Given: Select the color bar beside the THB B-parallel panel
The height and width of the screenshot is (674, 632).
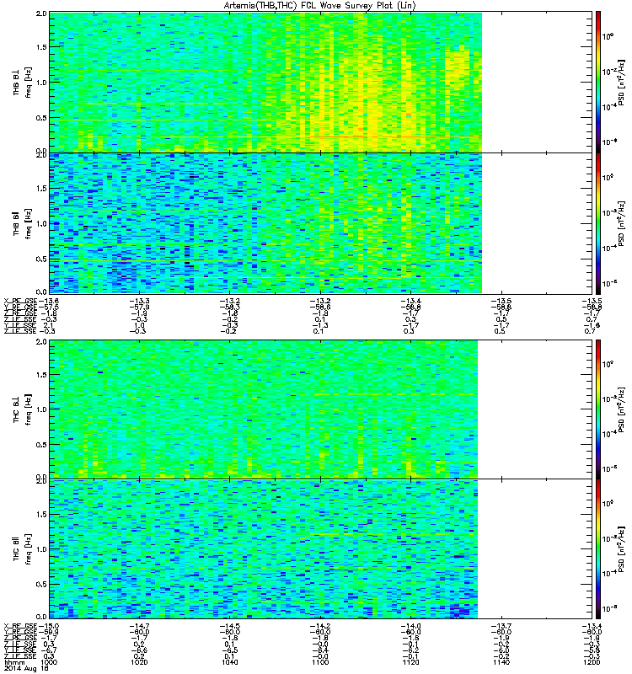Looking at the screenshot, I should [597, 223].
